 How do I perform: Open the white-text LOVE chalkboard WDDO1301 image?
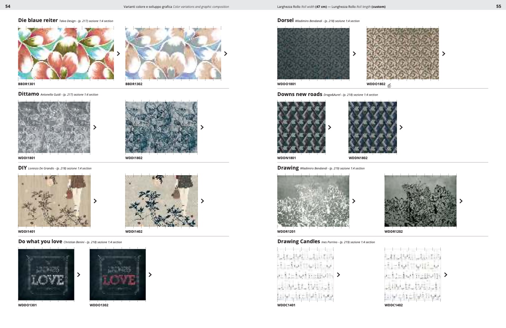point(46,275)
